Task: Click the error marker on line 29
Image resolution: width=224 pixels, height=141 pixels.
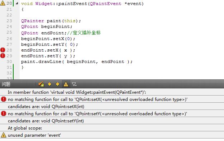Action: coord(3,56)
